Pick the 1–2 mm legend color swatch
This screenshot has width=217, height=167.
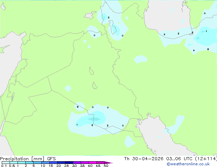(x=22, y=163)
